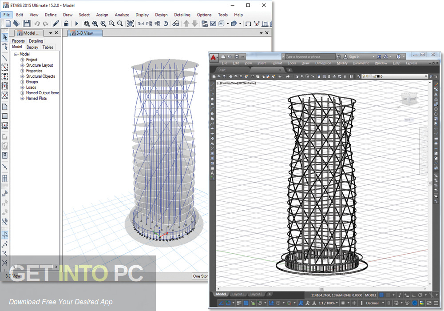Screen dimensions: 444x311
Task: Open the AutoCAD Express menu
Action: (x=411, y=63)
